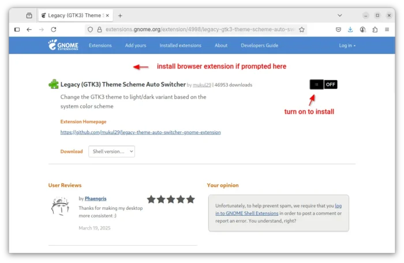The image size is (404, 263).
Task: Open the Firefox account icon
Action: [362, 29]
